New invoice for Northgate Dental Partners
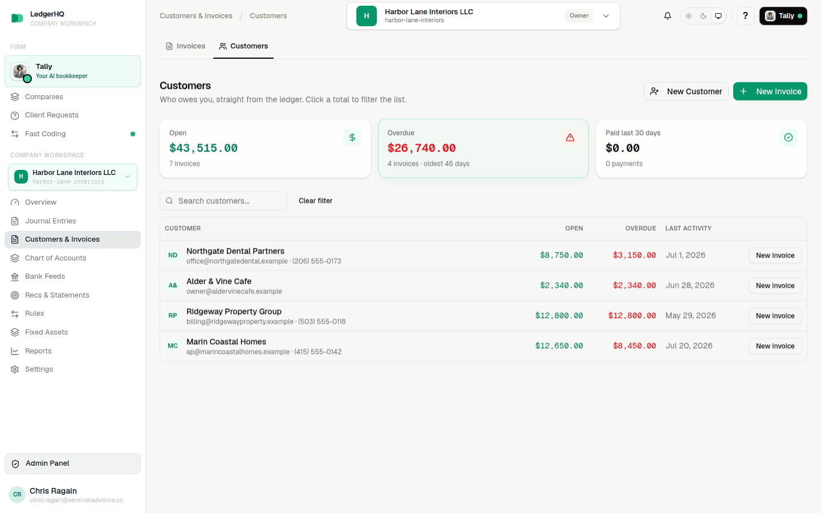This screenshot has height=513, width=821. coord(775,255)
